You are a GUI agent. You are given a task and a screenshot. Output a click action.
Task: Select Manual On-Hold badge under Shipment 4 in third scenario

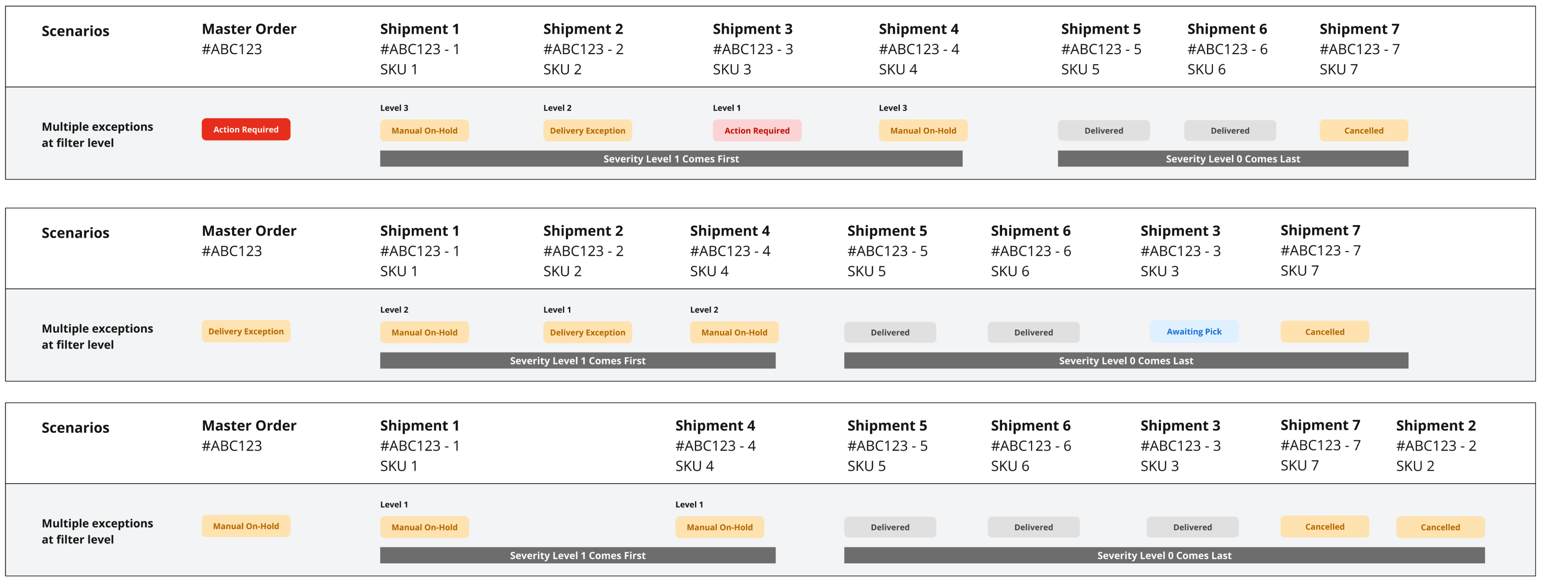coord(720,527)
